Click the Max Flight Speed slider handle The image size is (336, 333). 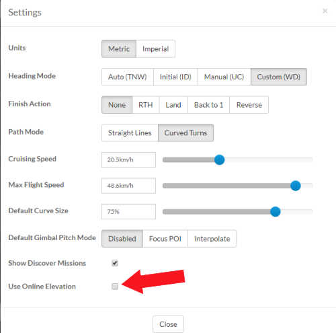[x=296, y=186]
